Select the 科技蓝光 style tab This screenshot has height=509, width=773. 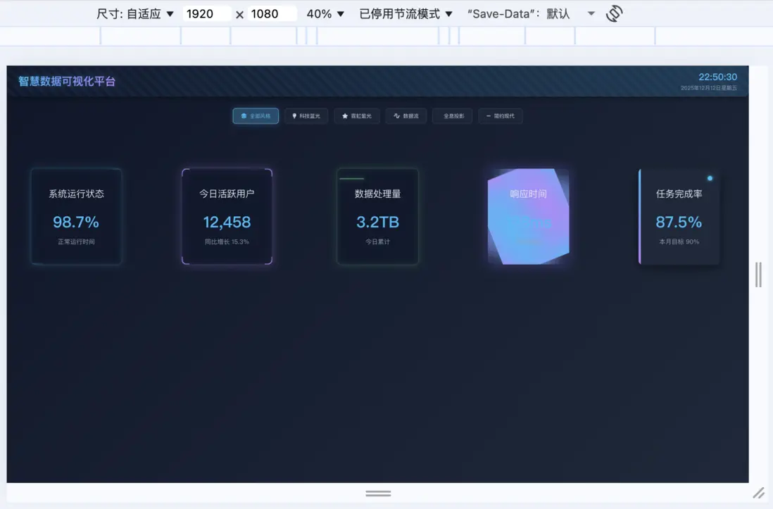[x=306, y=116]
